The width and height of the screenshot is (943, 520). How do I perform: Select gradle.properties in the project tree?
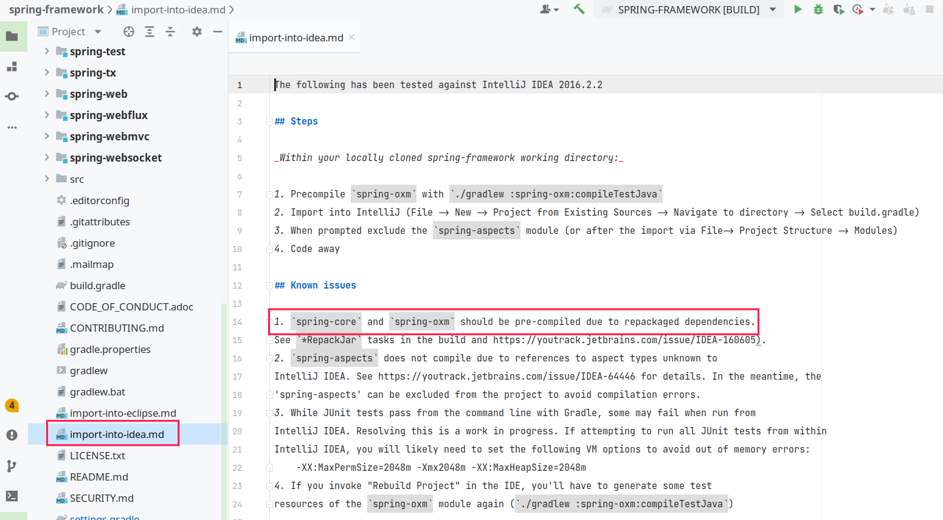[x=110, y=349]
